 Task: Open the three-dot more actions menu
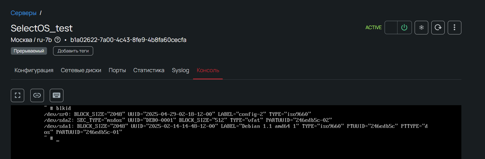click(454, 27)
